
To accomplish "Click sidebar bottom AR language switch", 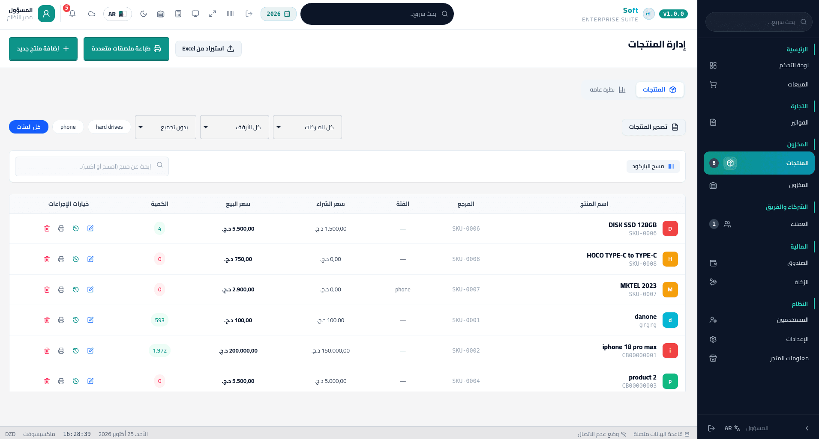I will point(732,428).
